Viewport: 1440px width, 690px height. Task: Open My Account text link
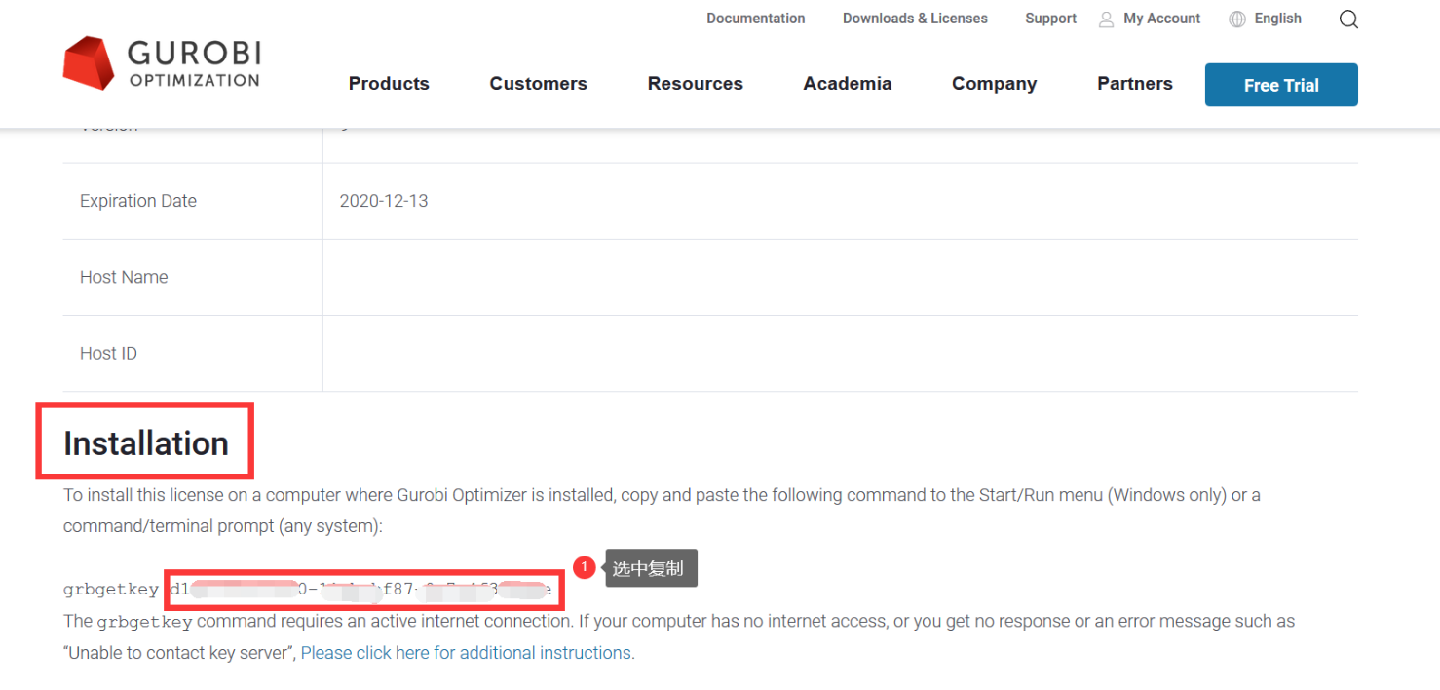click(1162, 19)
